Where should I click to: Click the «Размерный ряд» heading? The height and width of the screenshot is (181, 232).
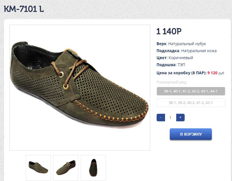pos(171,82)
